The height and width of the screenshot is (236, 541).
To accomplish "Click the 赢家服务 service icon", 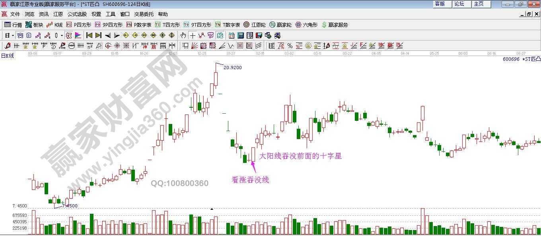I will tap(324, 24).
